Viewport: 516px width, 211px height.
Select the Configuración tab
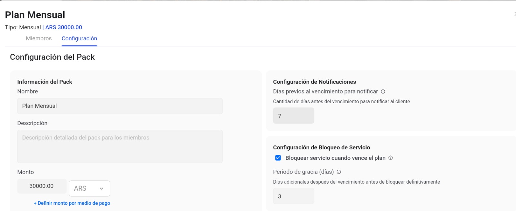79,38
